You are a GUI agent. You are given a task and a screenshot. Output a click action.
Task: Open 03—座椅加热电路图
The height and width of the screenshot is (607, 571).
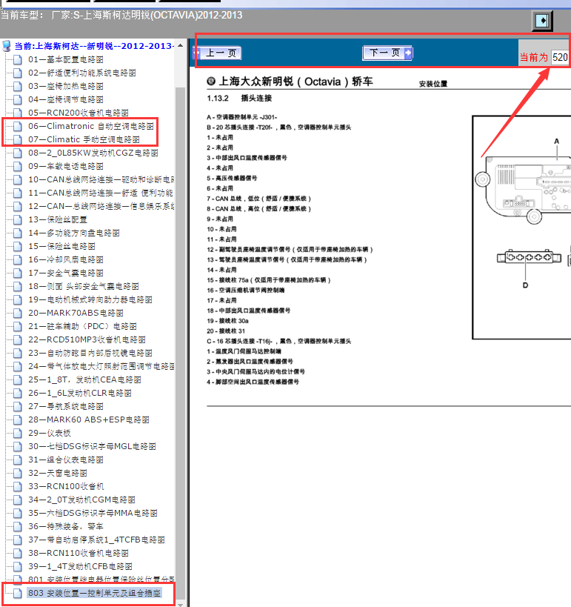[66, 86]
